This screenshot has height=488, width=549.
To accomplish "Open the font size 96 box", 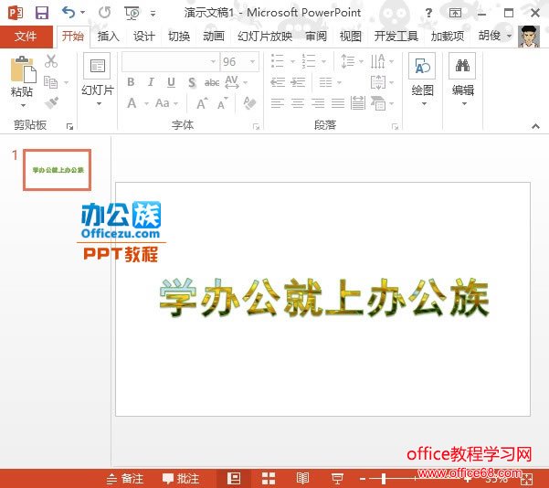I will [x=239, y=61].
